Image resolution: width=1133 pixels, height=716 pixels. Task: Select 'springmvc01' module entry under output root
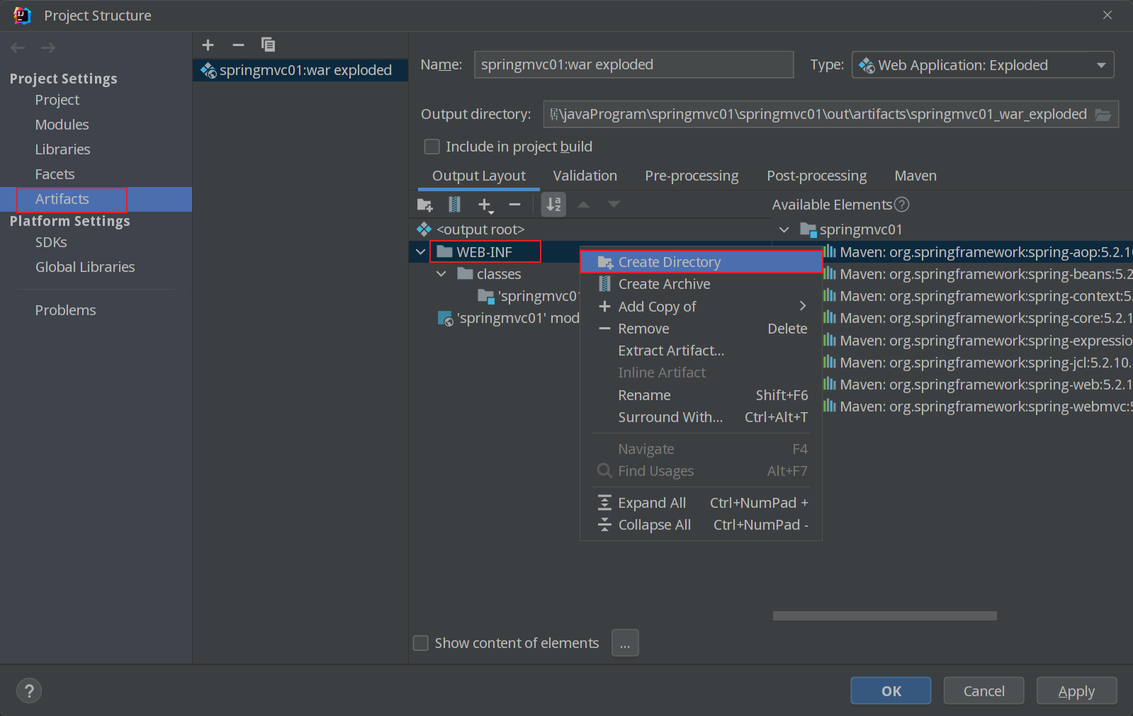click(x=509, y=318)
